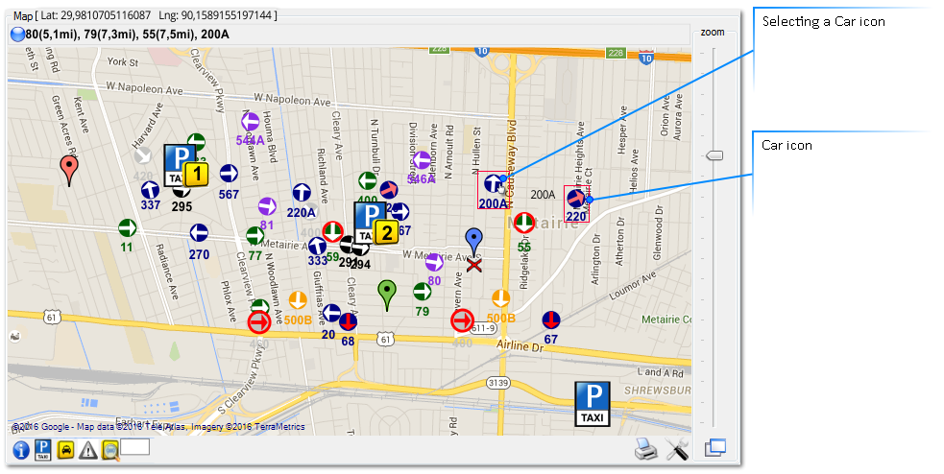Click the yellow car toolbar icon

(x=65, y=449)
